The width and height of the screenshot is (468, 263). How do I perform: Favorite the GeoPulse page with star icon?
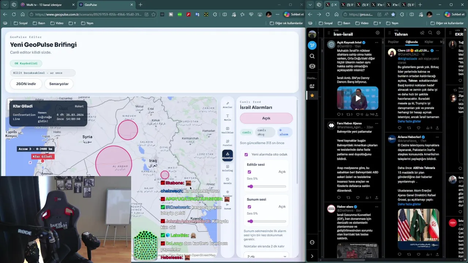(x=154, y=15)
